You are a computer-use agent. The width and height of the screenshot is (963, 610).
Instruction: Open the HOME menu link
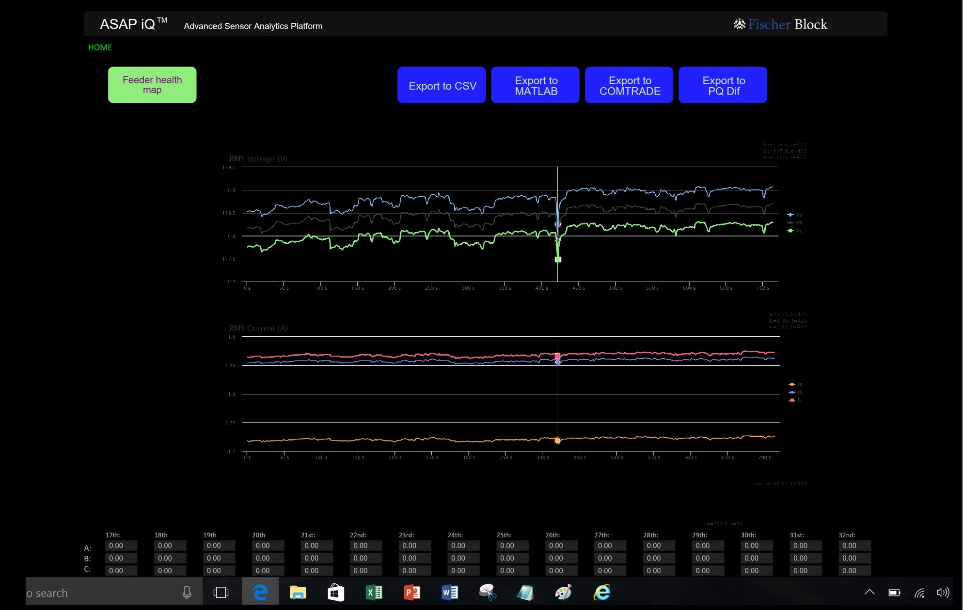[x=100, y=47]
